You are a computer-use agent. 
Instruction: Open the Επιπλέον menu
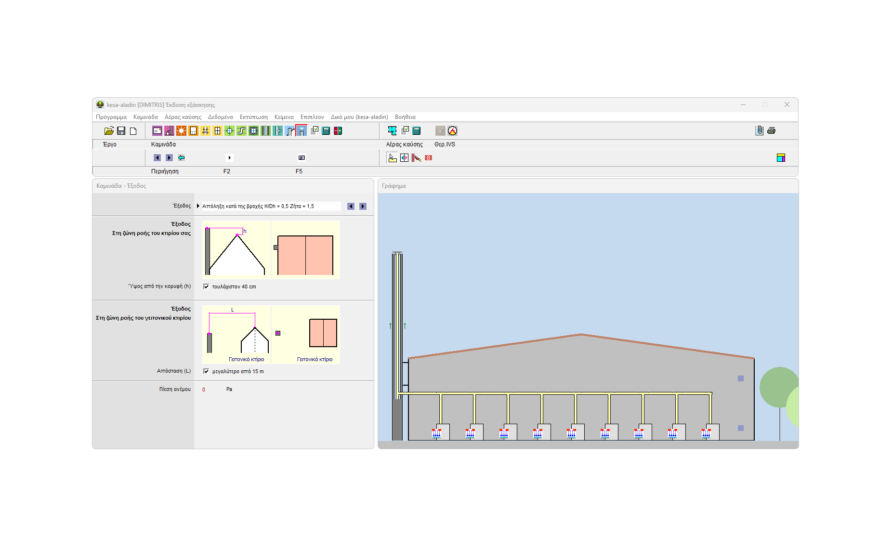point(312,117)
